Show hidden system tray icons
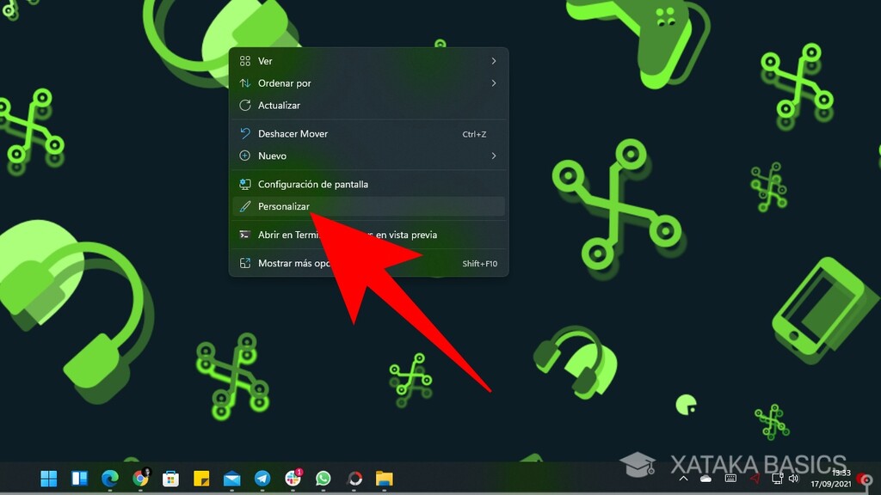The image size is (881, 495). (x=683, y=479)
